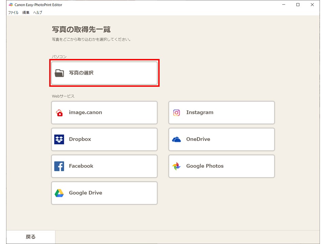Viewport: 326px width, 244px height.
Task: Click the Facebook label text
Action: tap(81, 166)
